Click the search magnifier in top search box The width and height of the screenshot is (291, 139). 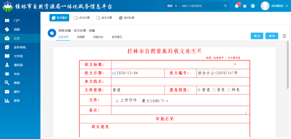[225, 6]
